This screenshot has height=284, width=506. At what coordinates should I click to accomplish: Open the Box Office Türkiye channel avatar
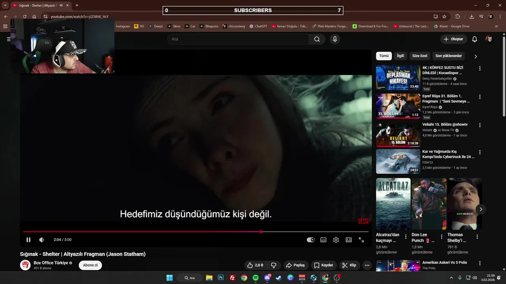pyautogui.click(x=25, y=265)
